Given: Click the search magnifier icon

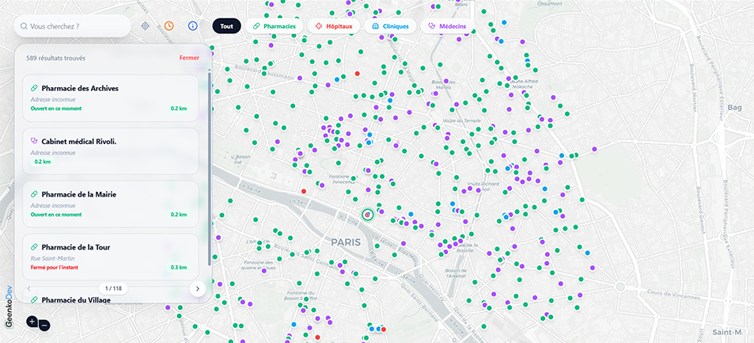Looking at the screenshot, I should [x=24, y=26].
